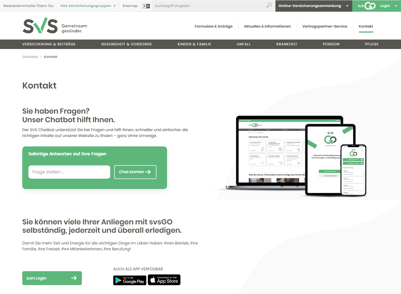Open Gesundheit & Vorsorge navigation
This screenshot has height=294, width=401.
point(127,44)
